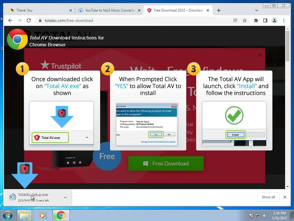
Task: Click the Chrome logo in instructions header
Action: click(x=17, y=39)
